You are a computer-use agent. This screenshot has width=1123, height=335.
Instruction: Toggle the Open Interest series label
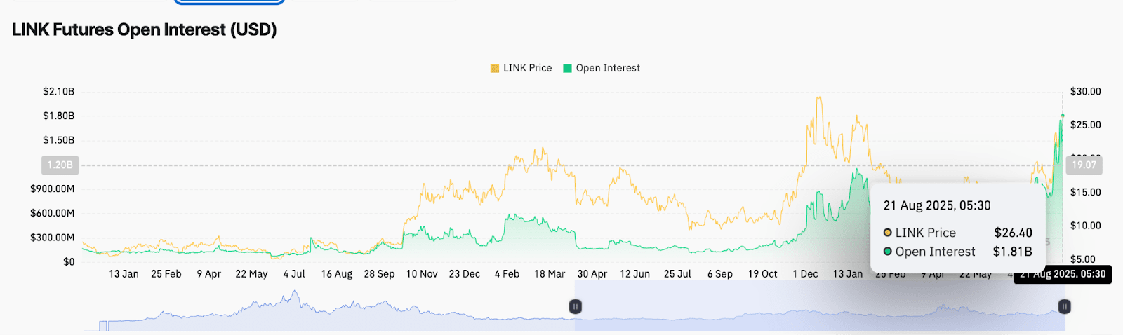608,68
